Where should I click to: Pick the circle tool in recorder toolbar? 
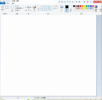[x=65, y=2]
